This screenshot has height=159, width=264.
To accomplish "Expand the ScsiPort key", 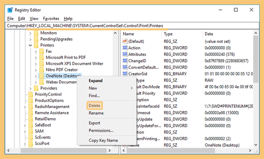I will coord(25,144).
